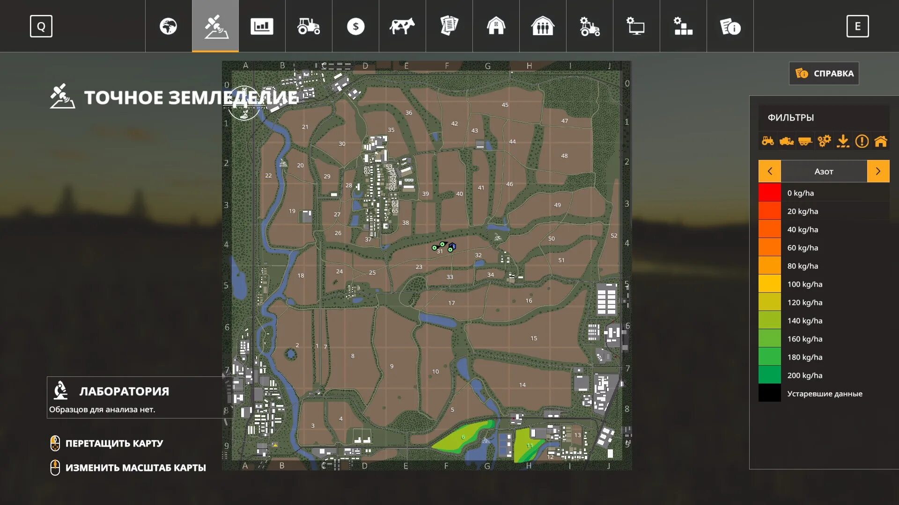This screenshot has width=899, height=505.
Task: Open the animals cow tab
Action: tap(402, 26)
